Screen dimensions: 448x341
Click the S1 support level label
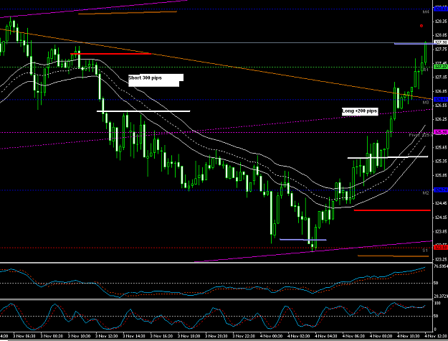[x=425, y=251]
